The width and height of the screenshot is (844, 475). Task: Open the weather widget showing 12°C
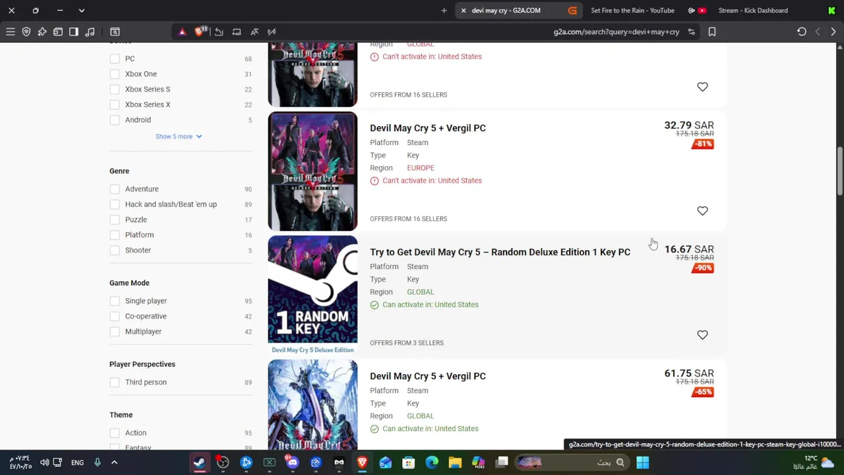click(814, 462)
